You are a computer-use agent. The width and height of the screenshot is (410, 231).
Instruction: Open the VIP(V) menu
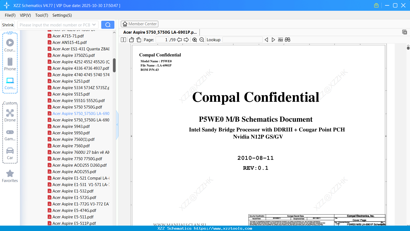click(x=25, y=15)
